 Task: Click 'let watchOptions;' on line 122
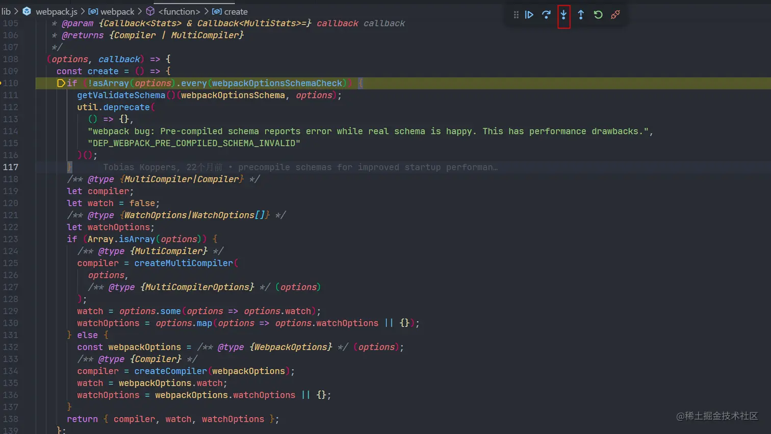pos(110,227)
